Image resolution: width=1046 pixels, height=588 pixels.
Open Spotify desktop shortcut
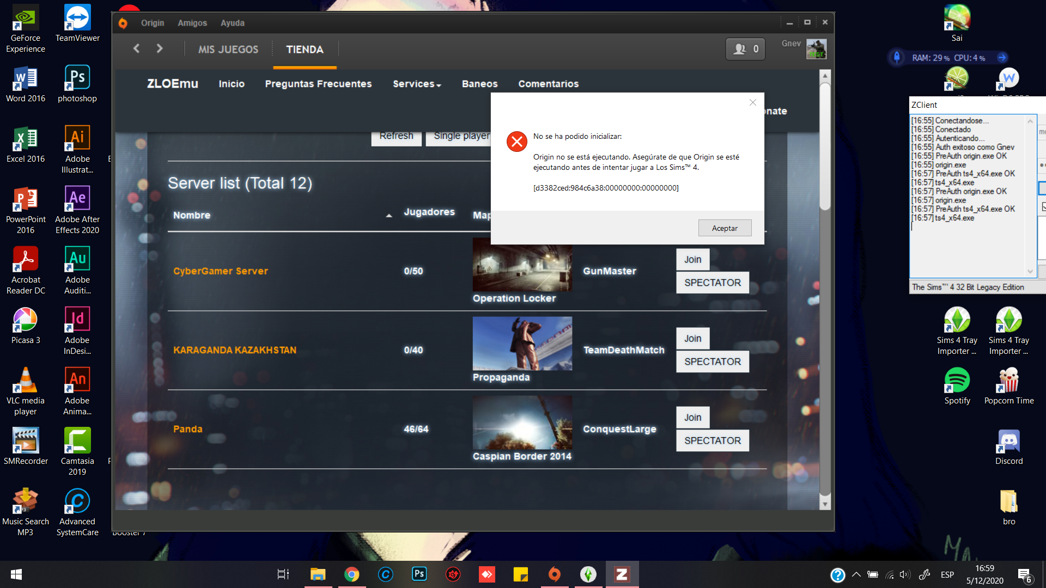[x=957, y=386]
